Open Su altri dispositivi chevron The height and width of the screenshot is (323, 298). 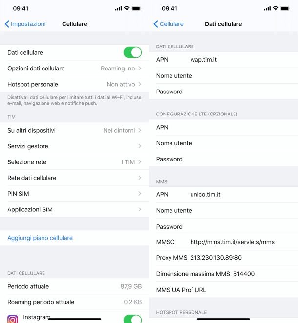point(140,130)
